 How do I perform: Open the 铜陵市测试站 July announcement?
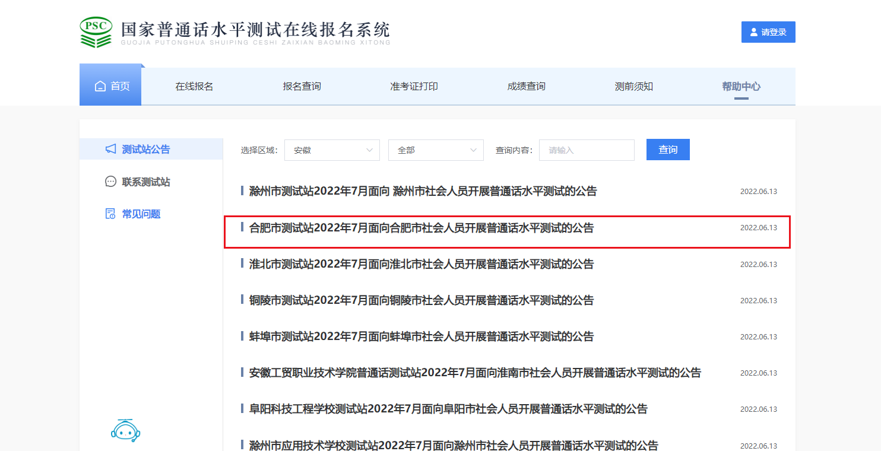(422, 300)
